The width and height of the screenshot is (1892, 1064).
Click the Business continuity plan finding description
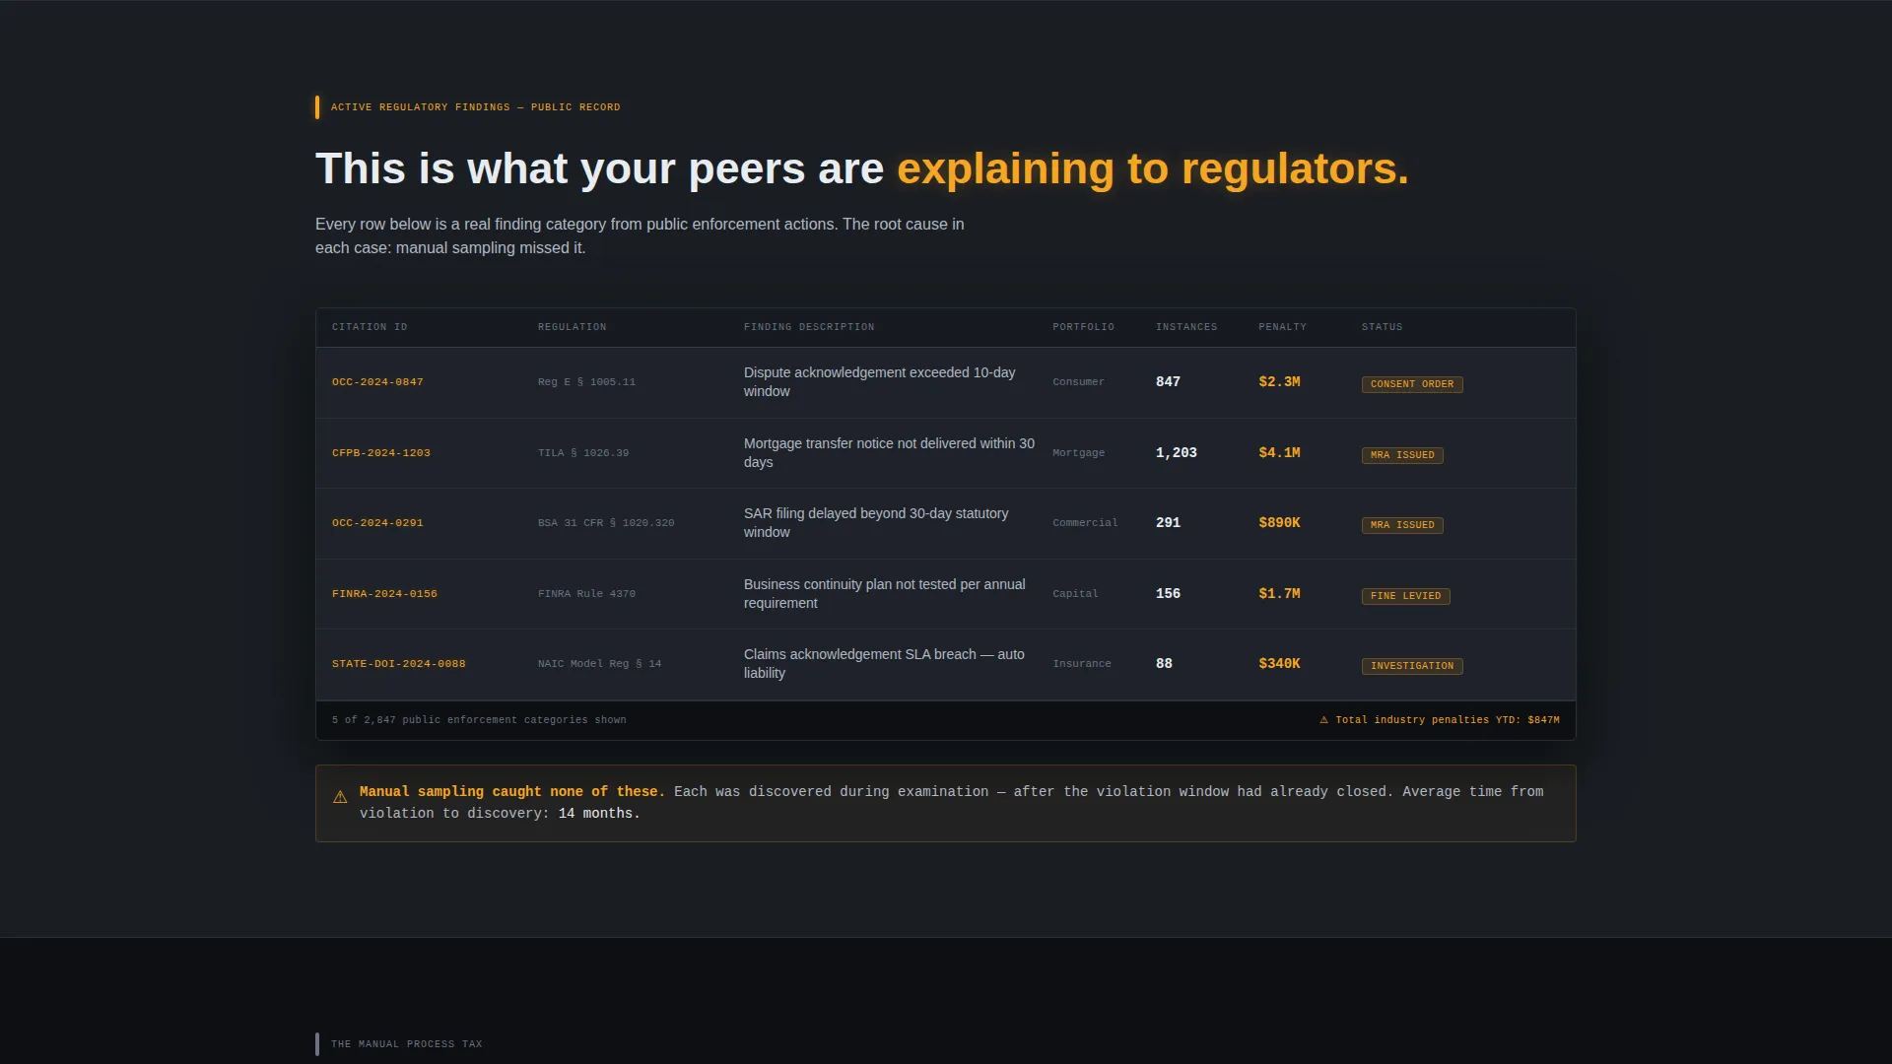884,594
